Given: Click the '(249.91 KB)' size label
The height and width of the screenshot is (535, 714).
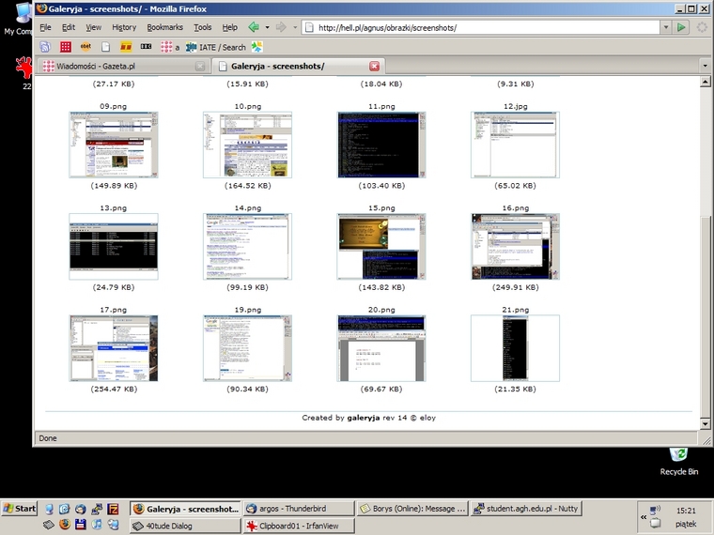Looking at the screenshot, I should pyautogui.click(x=515, y=287).
